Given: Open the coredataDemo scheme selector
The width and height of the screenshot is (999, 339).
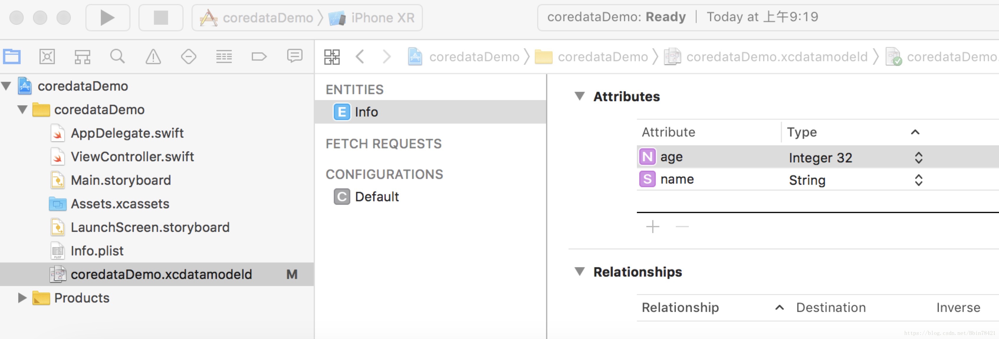Looking at the screenshot, I should point(257,18).
